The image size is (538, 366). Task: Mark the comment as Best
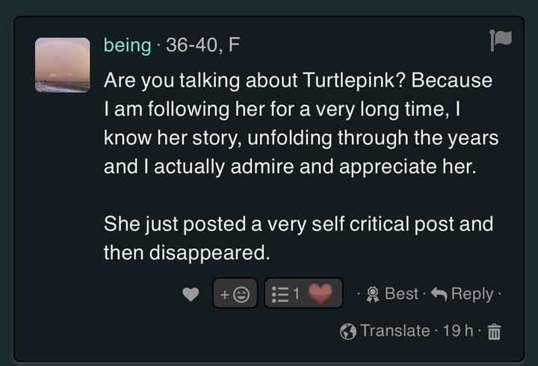pyautogui.click(x=401, y=294)
